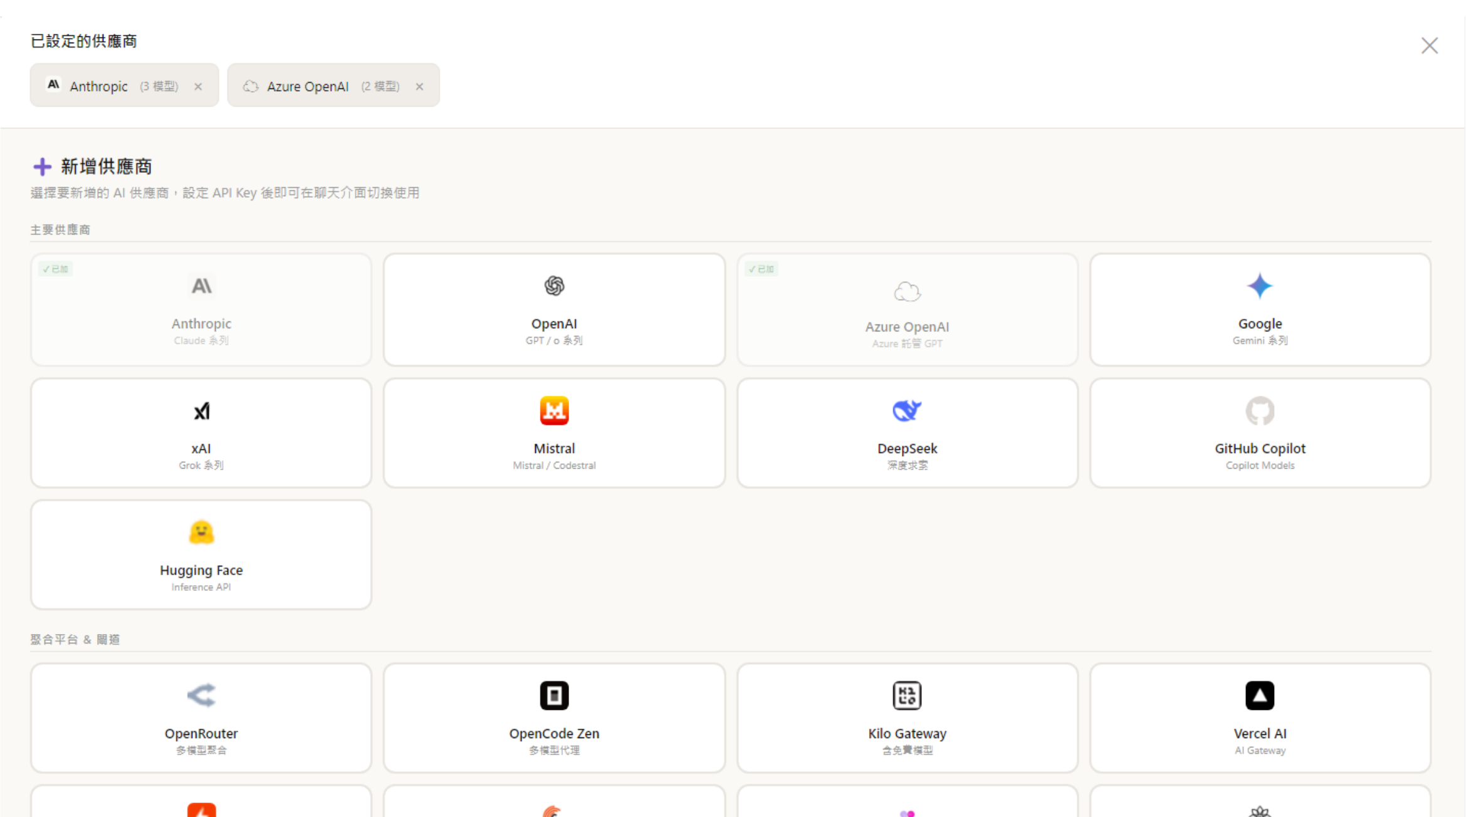Select the Hugging Face emoji icon
This screenshot has width=1466, height=817.
pos(201,533)
